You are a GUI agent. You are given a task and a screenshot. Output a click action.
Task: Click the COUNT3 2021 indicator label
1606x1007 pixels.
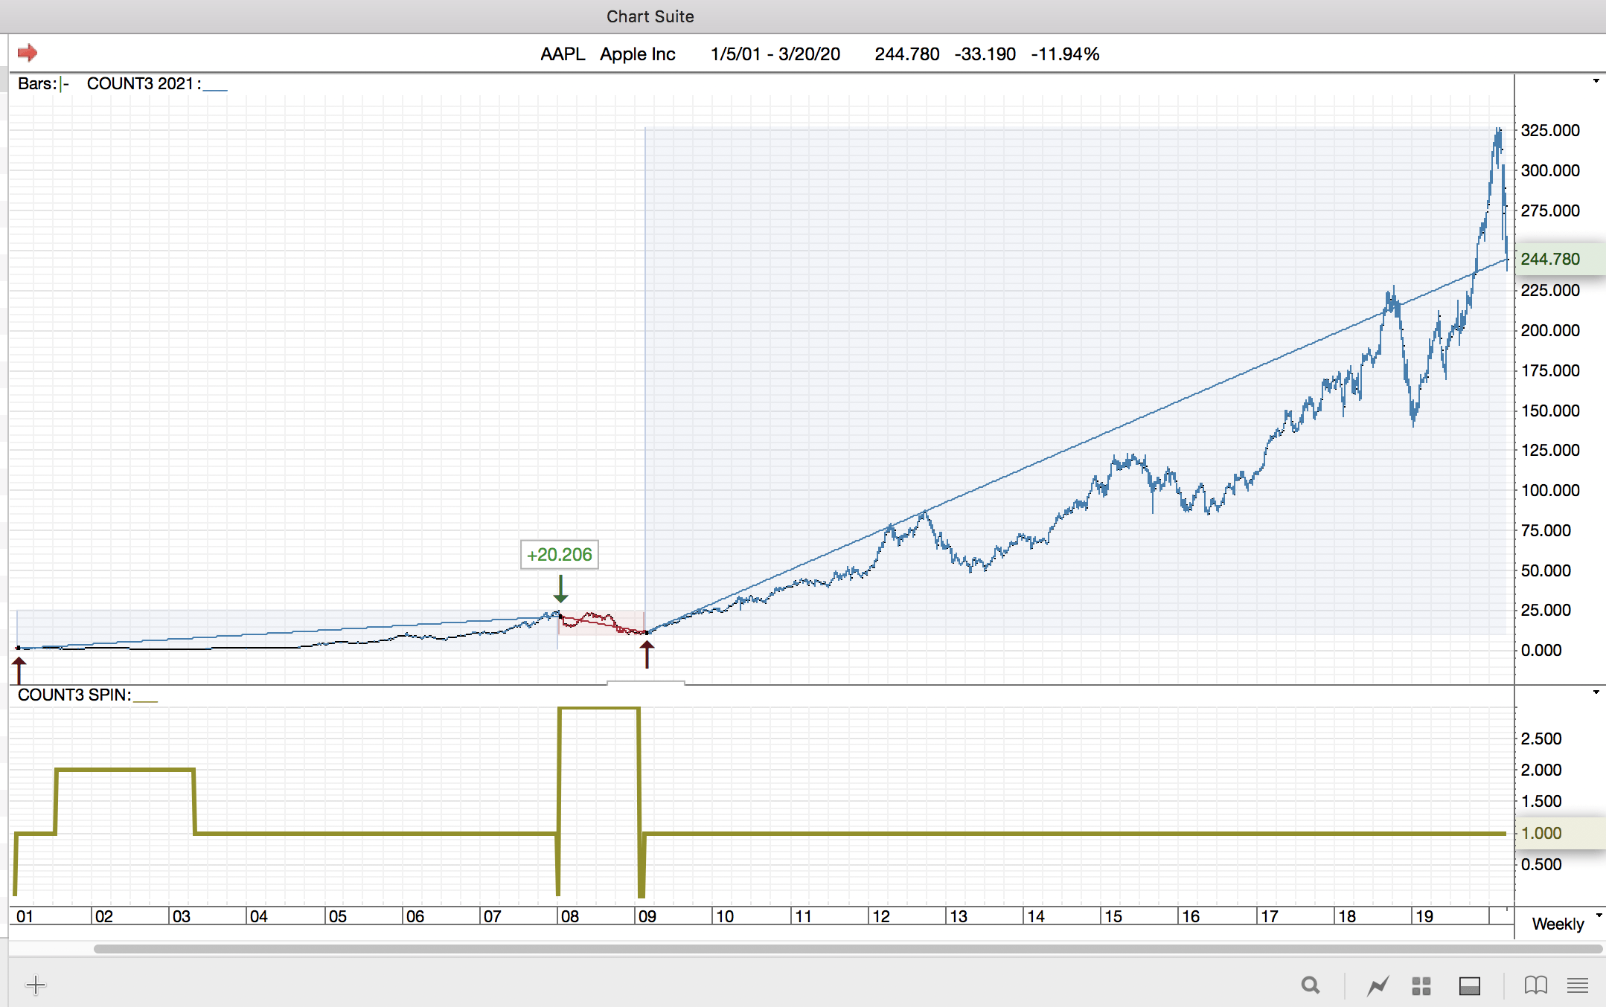[141, 83]
